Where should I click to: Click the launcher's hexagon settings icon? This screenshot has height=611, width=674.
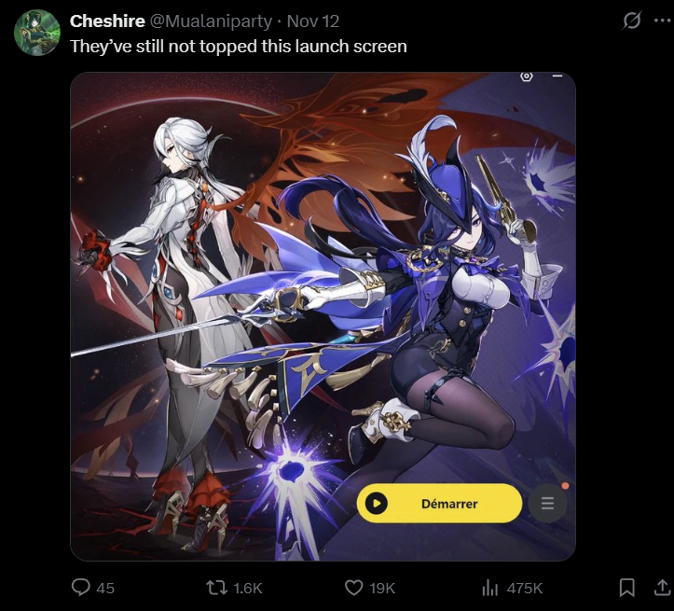tap(527, 76)
